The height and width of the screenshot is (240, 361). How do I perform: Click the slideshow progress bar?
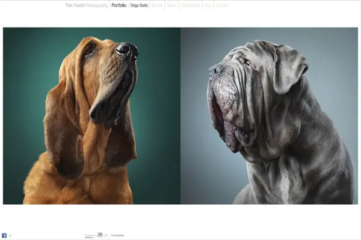point(89,238)
